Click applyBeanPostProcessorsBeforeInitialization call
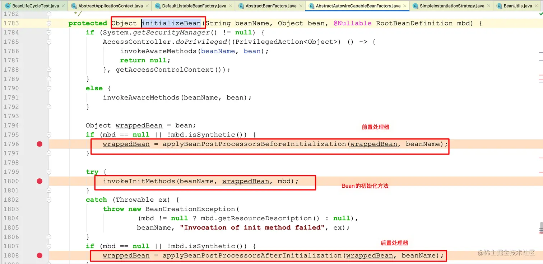Image resolution: width=543 pixels, height=264 pixels. [x=255, y=144]
